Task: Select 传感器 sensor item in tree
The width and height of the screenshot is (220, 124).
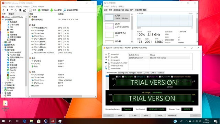Action: 11,40
